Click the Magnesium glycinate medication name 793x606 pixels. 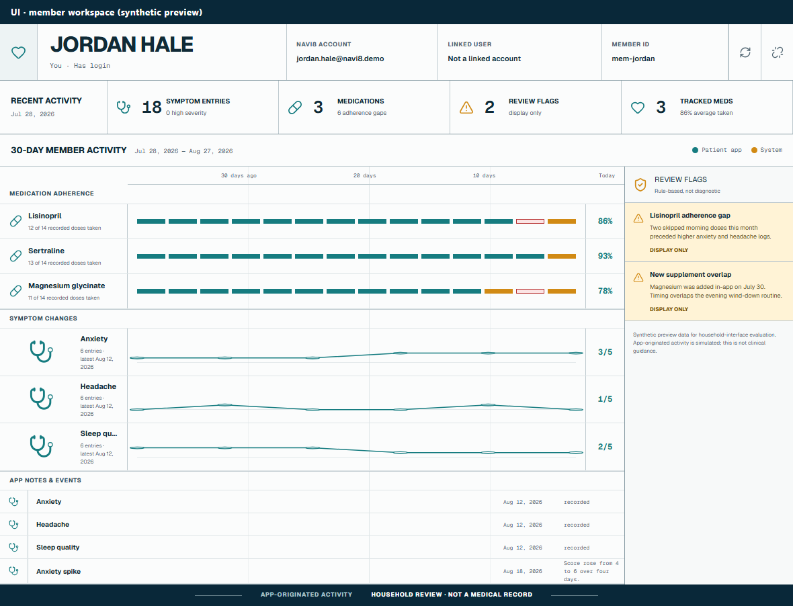[67, 286]
